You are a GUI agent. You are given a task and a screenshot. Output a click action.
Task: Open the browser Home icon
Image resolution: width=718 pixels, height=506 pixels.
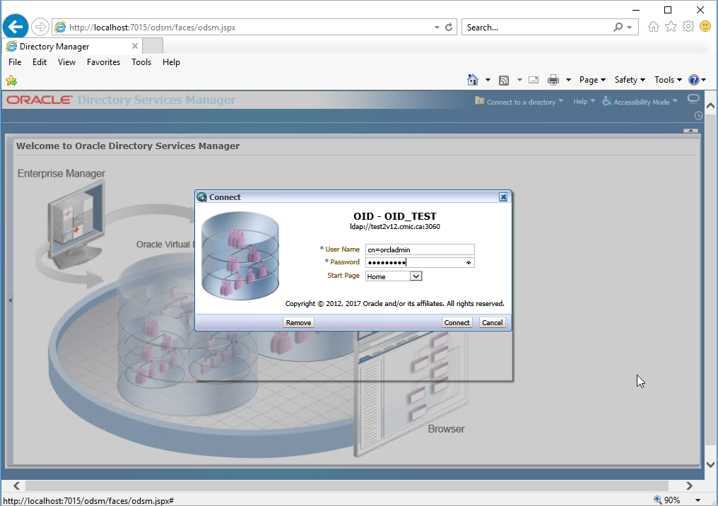click(x=654, y=27)
